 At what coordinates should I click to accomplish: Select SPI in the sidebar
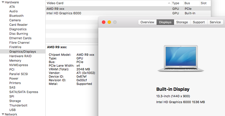click(12, 96)
